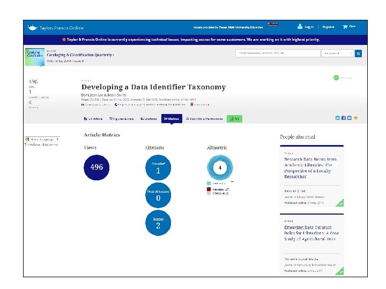Click the 496 views count in sidebar
Viewport: 386px width, 289px height.
(33, 81)
